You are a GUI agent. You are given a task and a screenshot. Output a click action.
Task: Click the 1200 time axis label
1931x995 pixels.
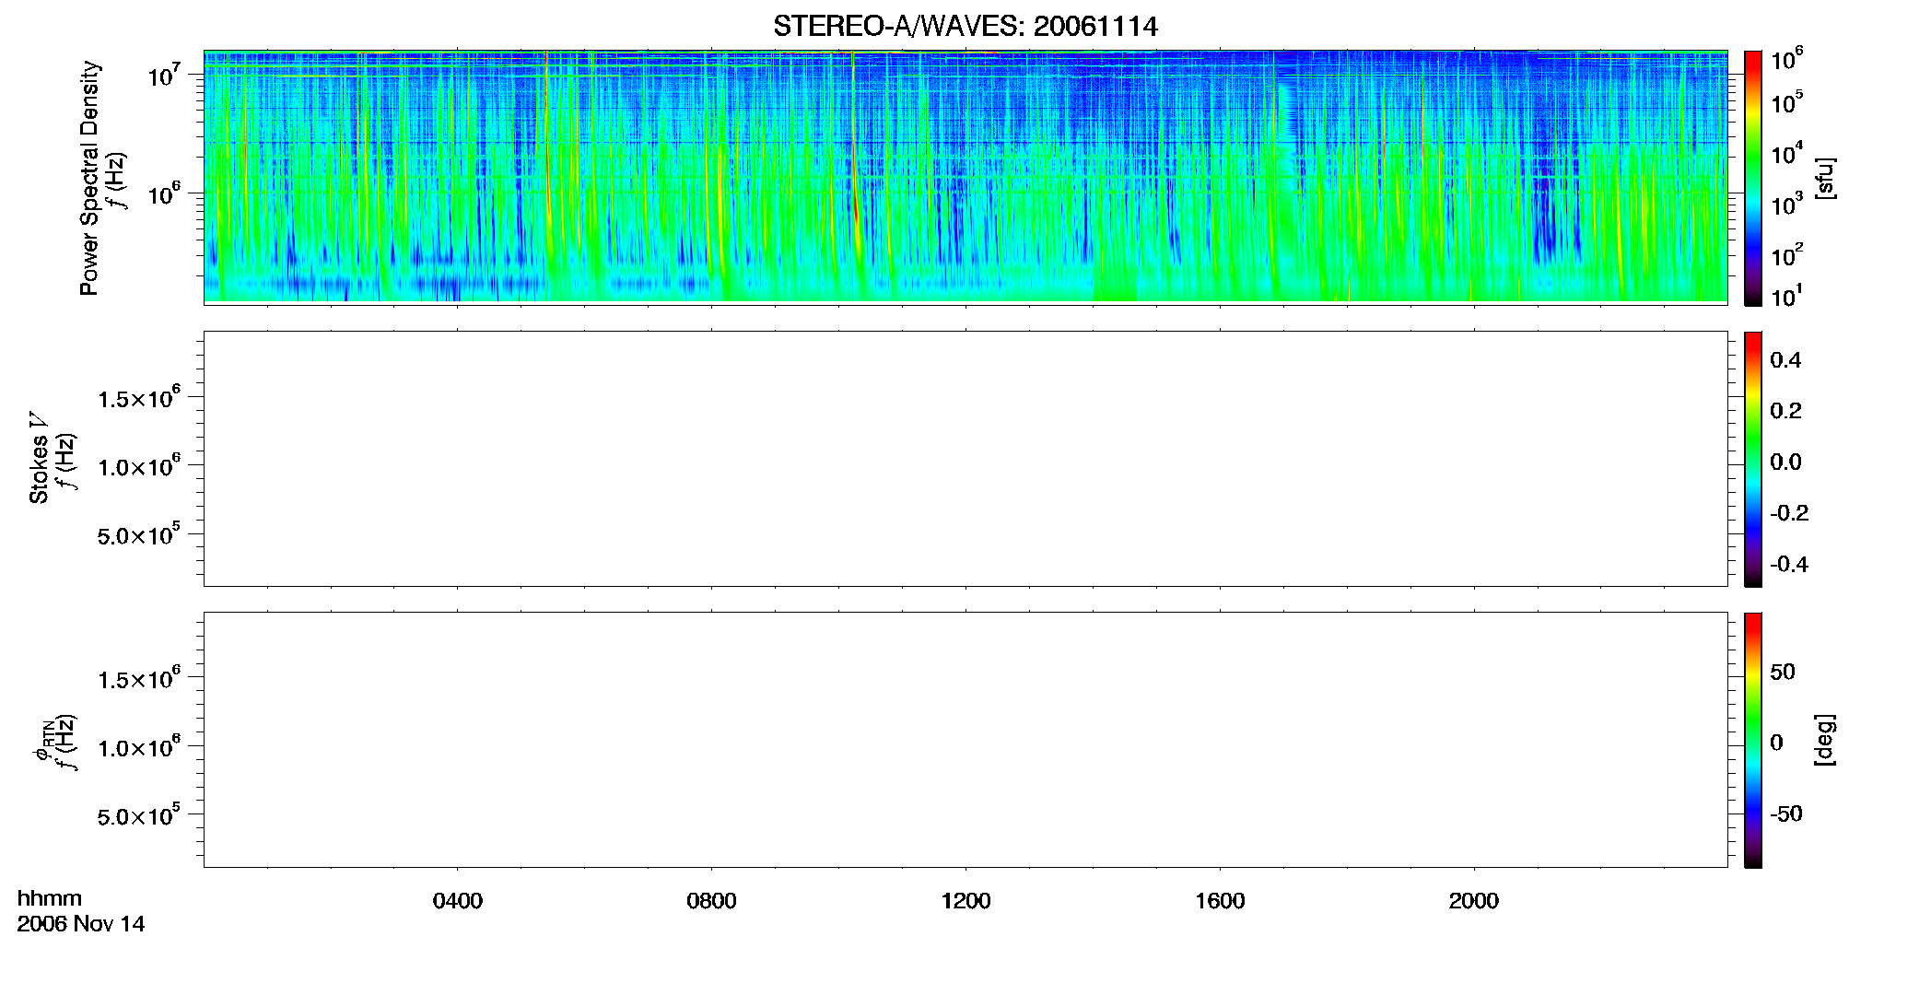965,901
